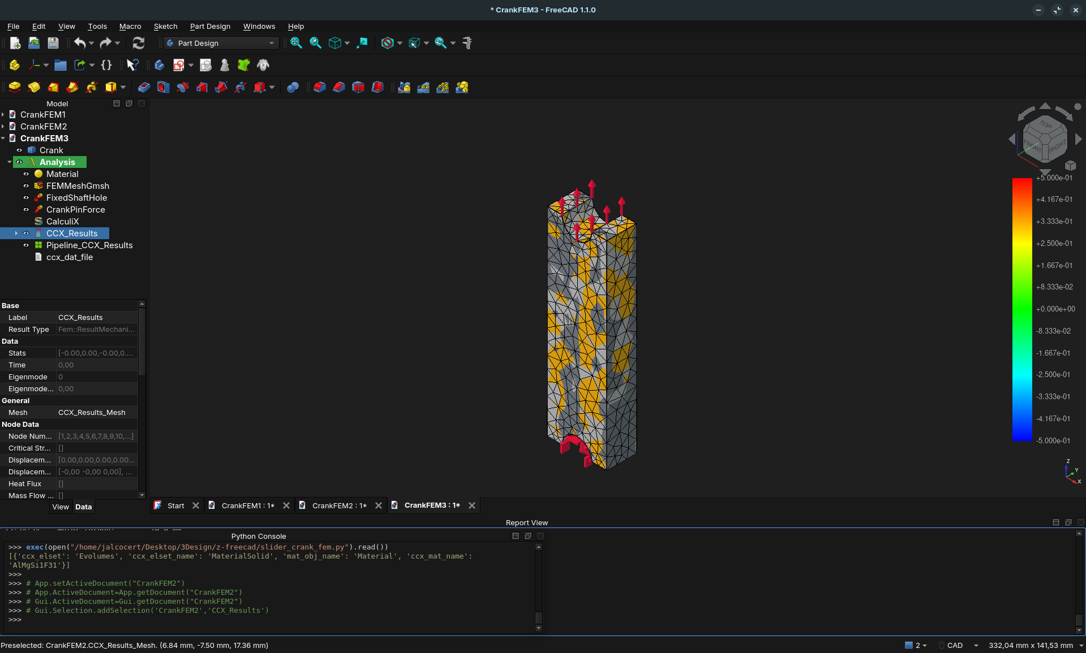Click the Refresh recompute icon
The height and width of the screenshot is (653, 1086).
pos(139,43)
